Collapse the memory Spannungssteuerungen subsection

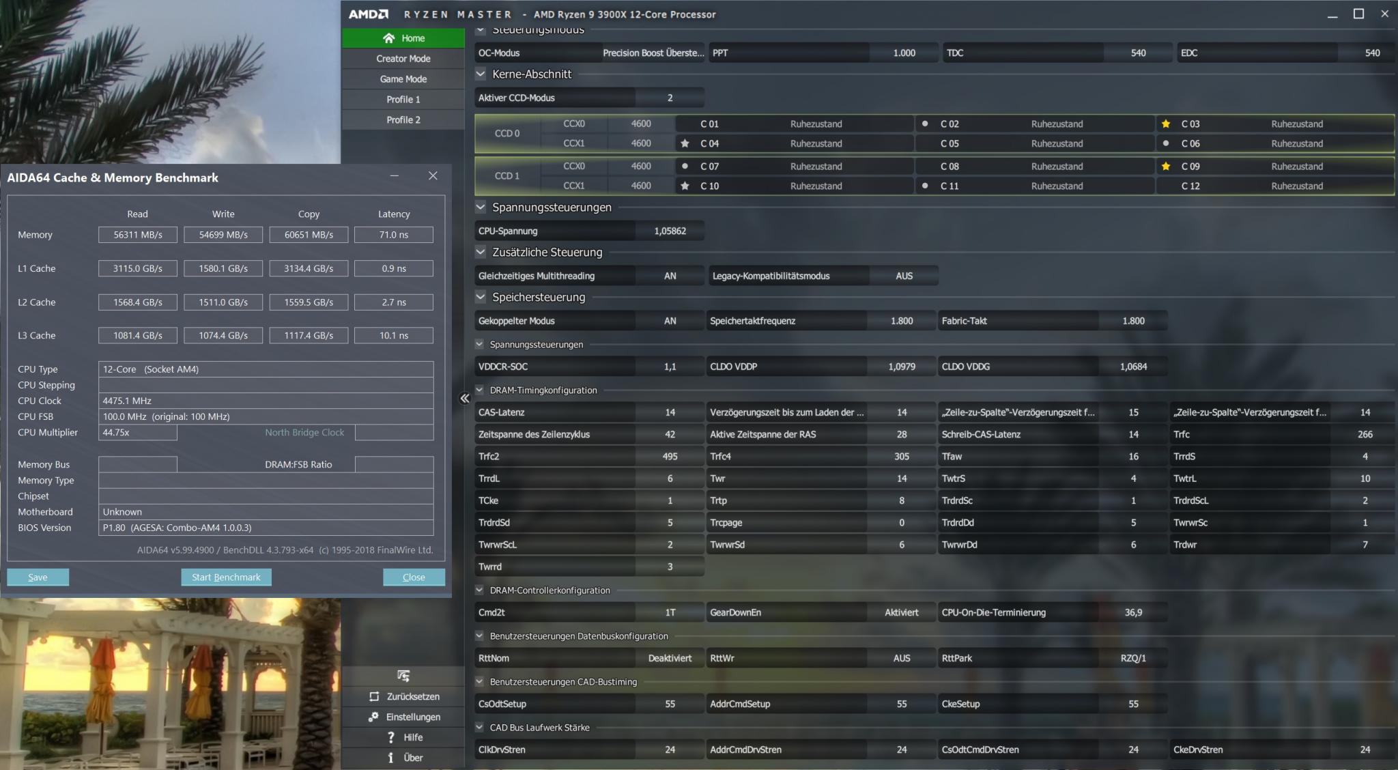[479, 344]
